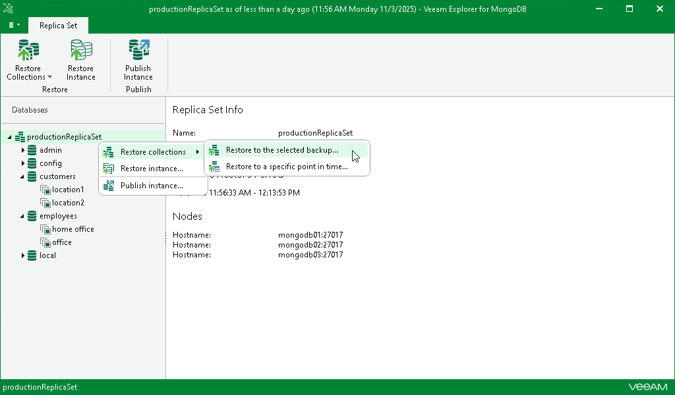675x395 pixels.
Task: Collapse the productionReplicaSet tree node
Action: (9, 136)
